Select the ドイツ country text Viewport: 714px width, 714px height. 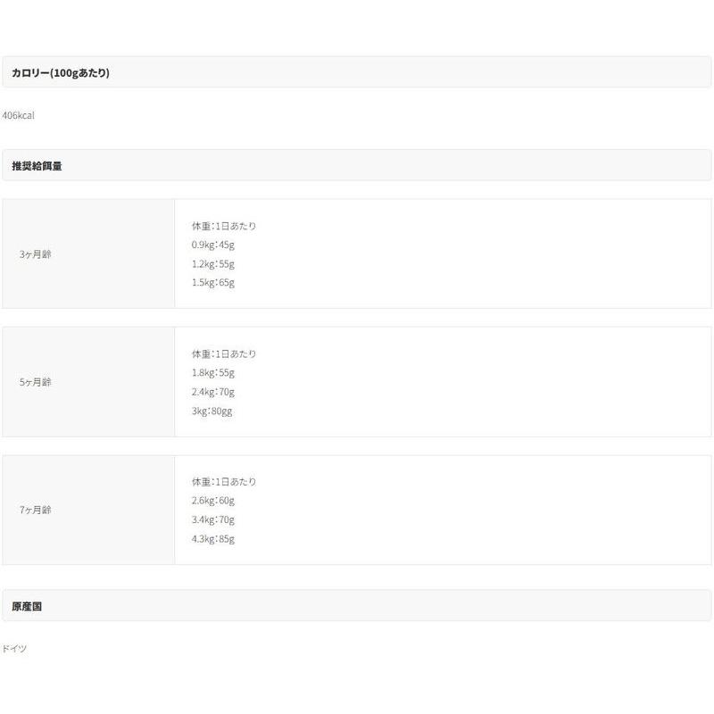coord(14,649)
